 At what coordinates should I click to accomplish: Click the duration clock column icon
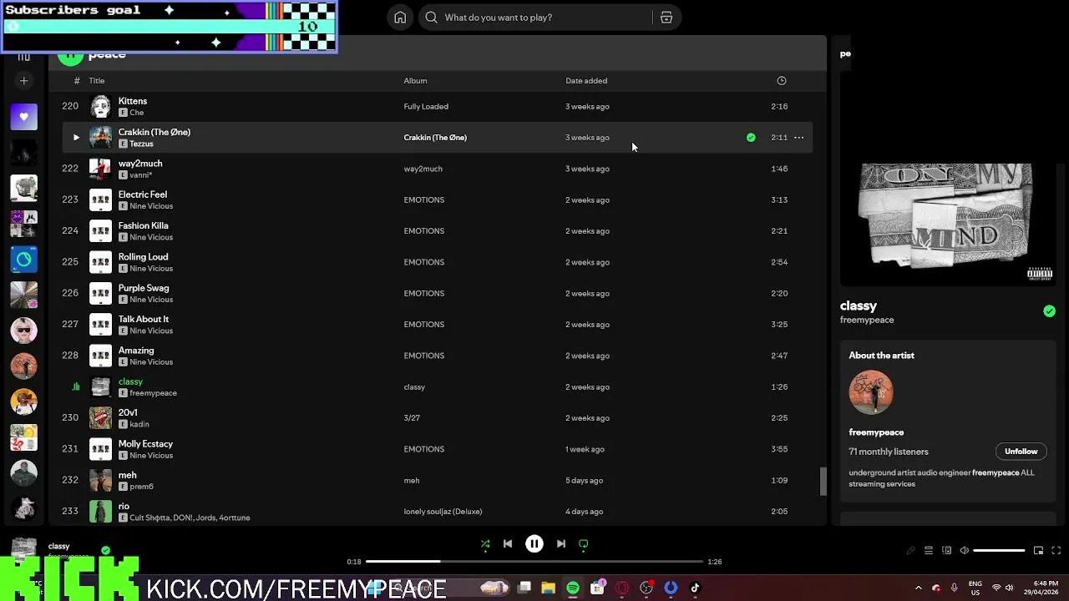coord(782,81)
